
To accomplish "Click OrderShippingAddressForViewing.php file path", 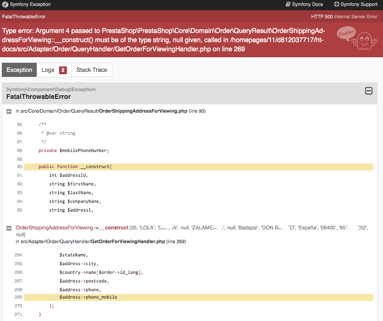I will click(x=104, y=111).
